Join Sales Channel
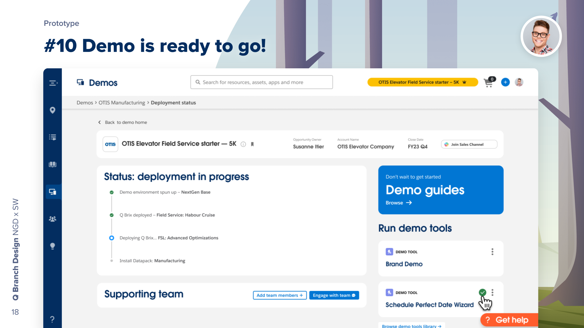This screenshot has width=584, height=328. [x=469, y=144]
